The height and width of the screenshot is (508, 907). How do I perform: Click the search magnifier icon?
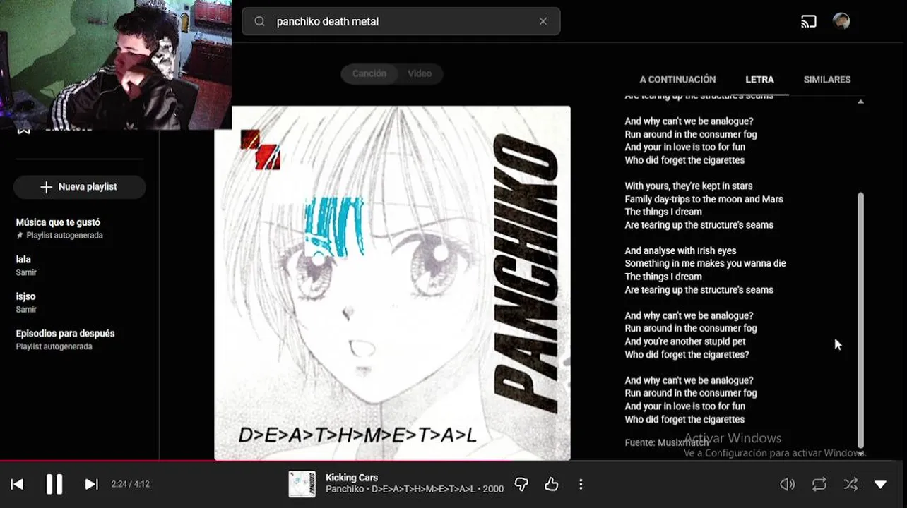[x=260, y=21]
